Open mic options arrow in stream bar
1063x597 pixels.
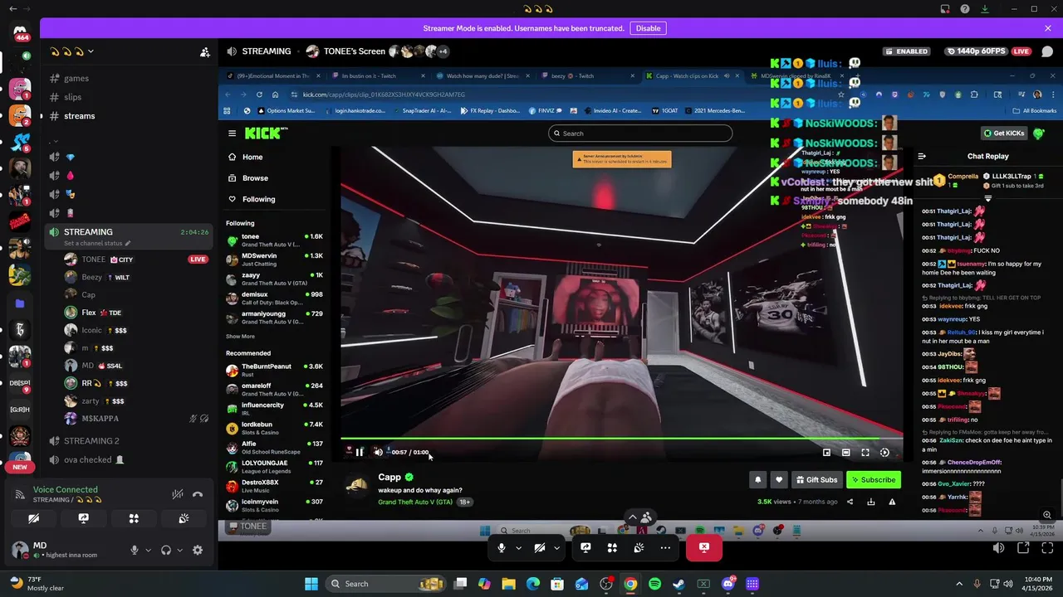click(x=518, y=548)
